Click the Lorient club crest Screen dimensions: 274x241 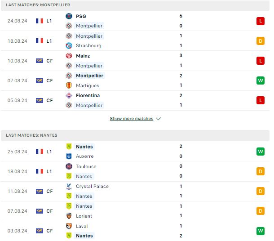(x=69, y=216)
